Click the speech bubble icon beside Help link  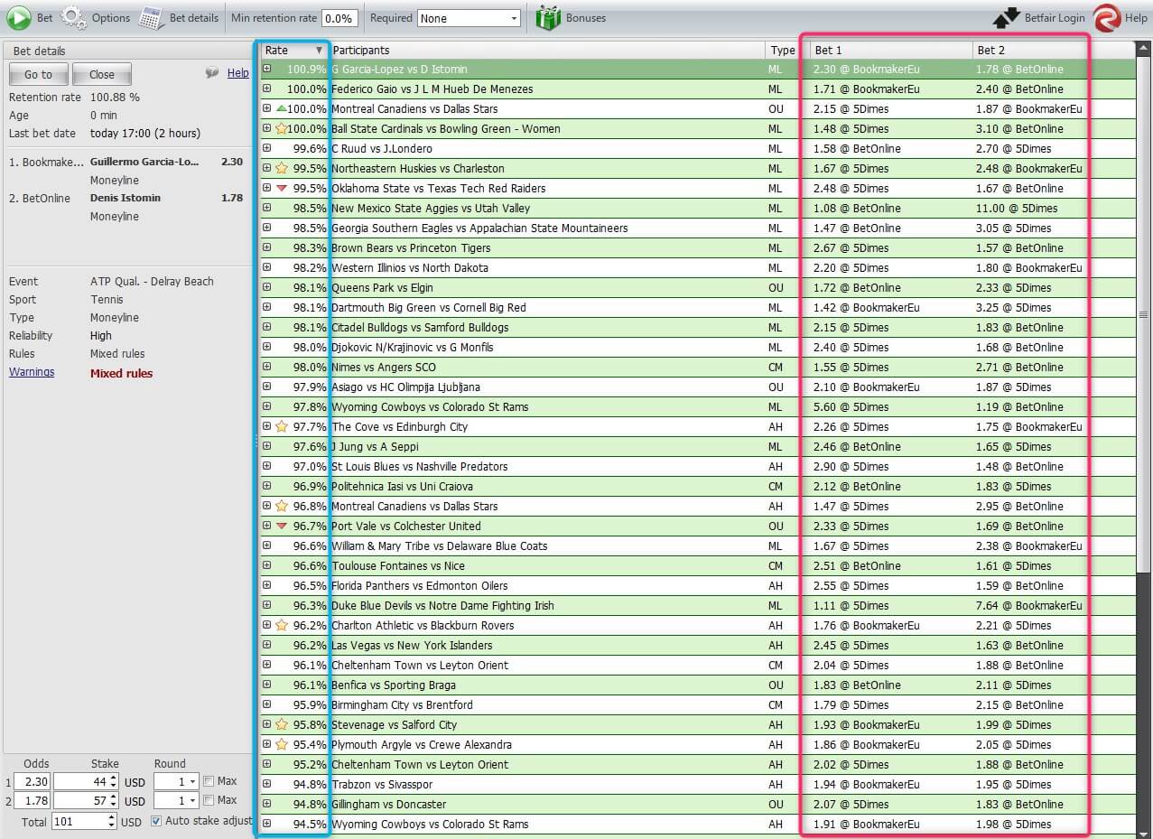coord(212,73)
